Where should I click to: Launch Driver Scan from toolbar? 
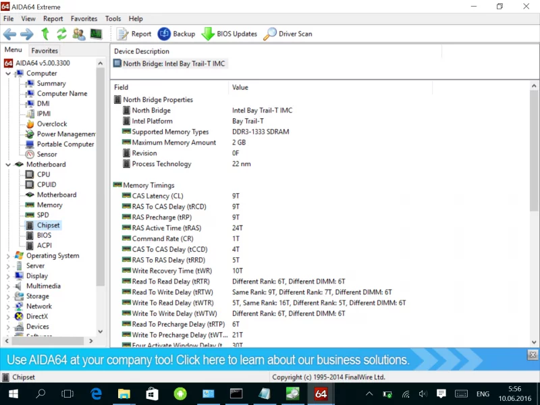288,34
